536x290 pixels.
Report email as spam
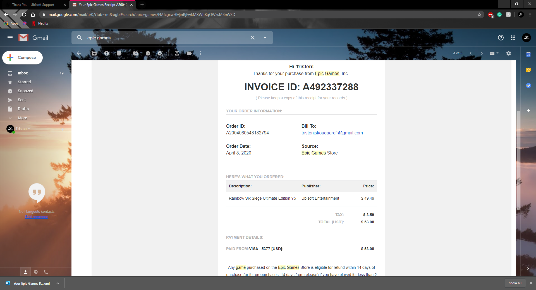tap(107, 53)
